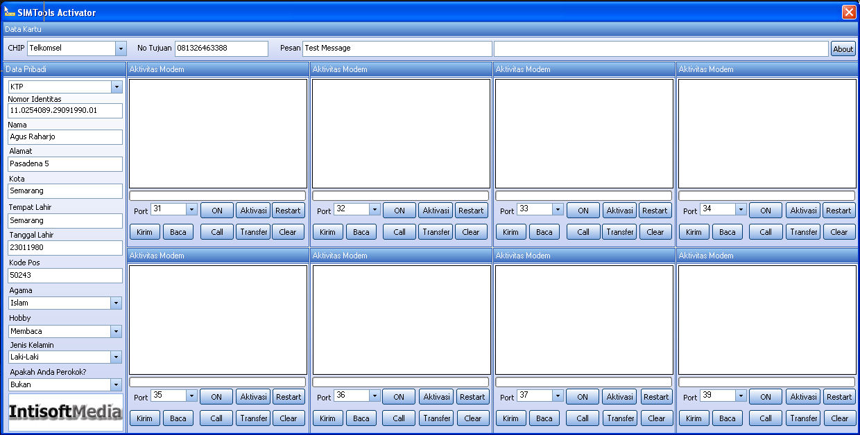Open the Port 31 dropdown
Screen dimensions: 860x435
pos(191,209)
